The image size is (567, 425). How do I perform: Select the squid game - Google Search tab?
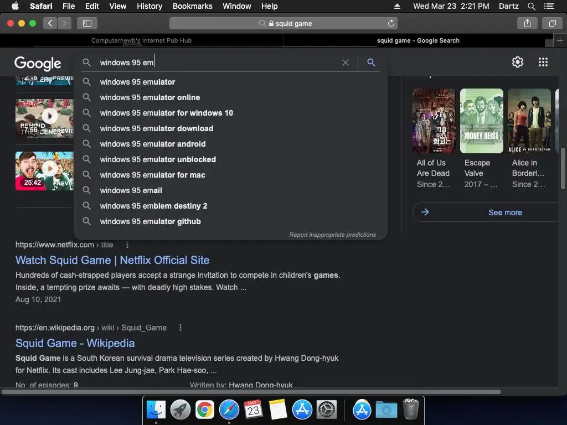[418, 40]
